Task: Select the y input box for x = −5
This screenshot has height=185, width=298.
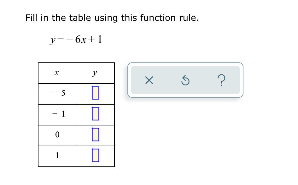Action: 96,93
